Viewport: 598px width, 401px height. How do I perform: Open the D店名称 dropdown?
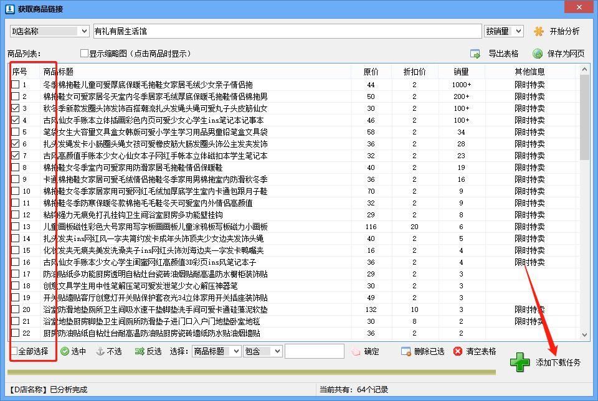[x=84, y=31]
